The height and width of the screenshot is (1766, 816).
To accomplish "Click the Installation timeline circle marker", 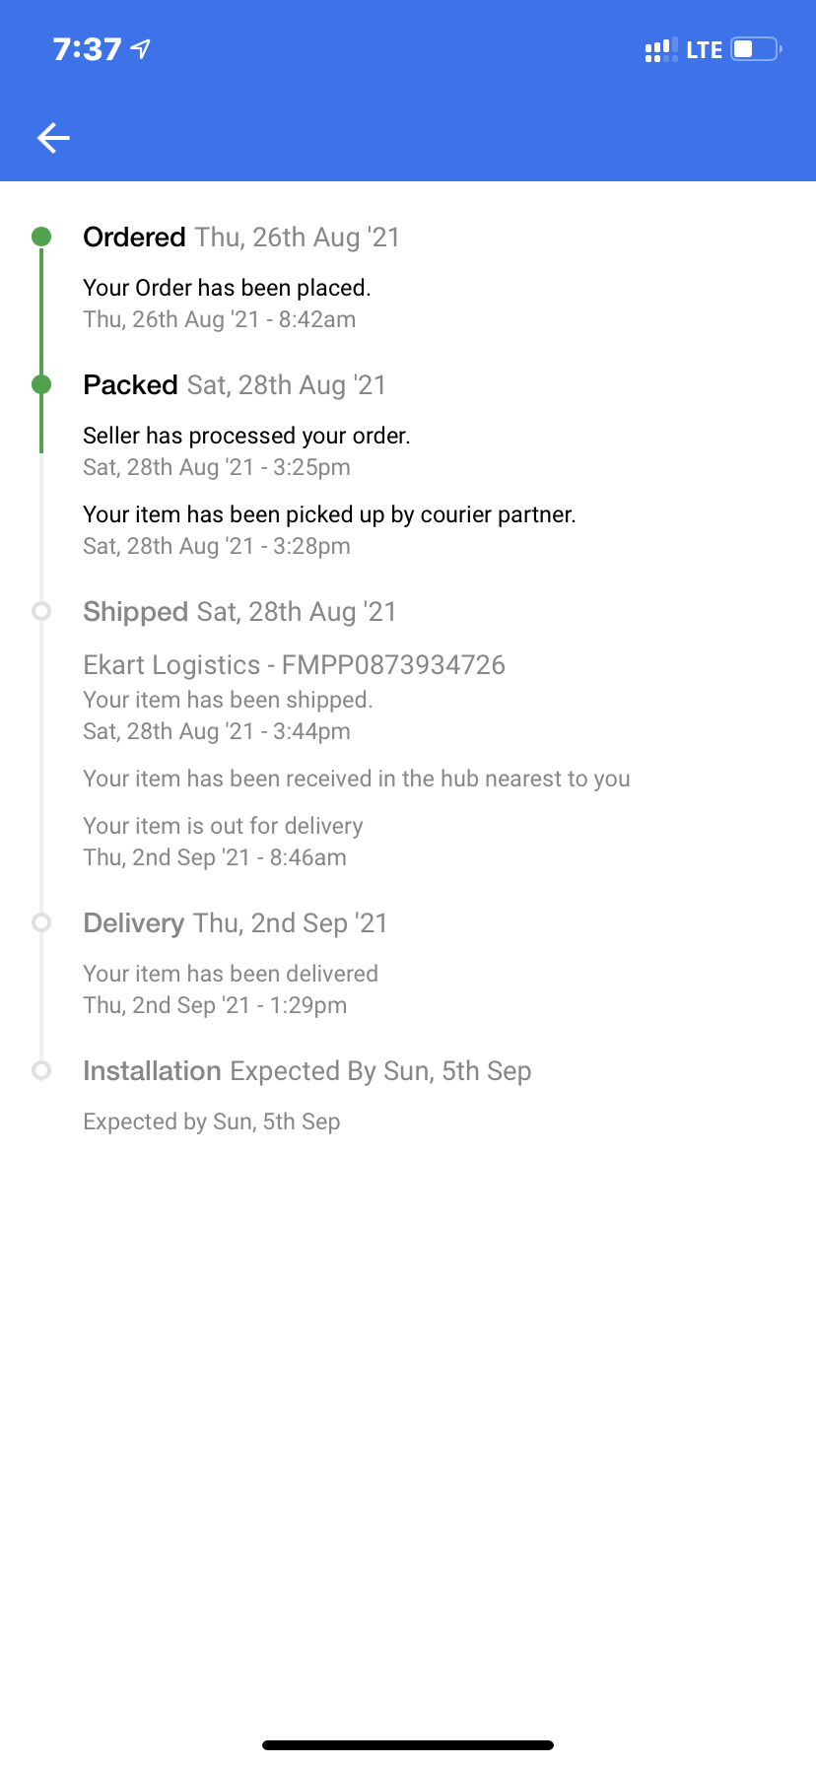I will (x=41, y=1070).
